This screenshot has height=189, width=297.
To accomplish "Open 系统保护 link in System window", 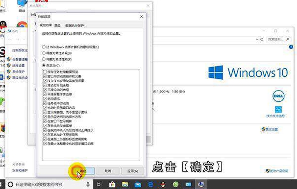I will [x=19, y=71].
